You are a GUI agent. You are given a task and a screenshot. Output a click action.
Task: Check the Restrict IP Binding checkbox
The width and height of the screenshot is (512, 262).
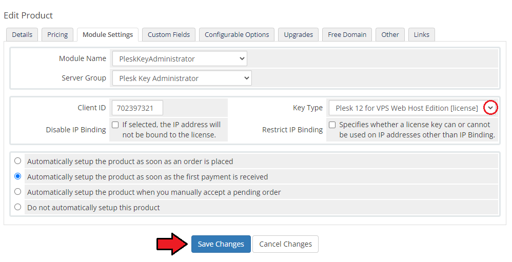332,125
